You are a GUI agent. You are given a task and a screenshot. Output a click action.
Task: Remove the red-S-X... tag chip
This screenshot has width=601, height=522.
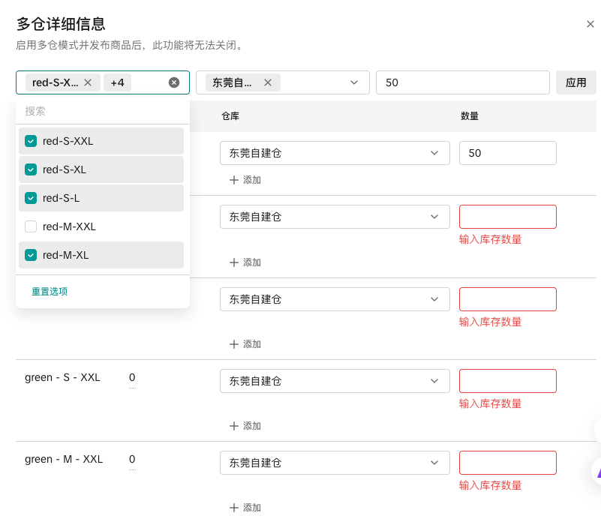point(88,82)
